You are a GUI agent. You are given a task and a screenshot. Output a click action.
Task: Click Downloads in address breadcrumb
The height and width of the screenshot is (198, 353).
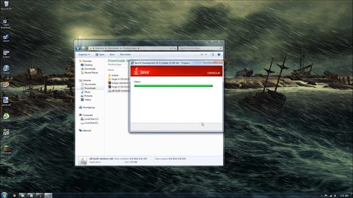coord(114,48)
